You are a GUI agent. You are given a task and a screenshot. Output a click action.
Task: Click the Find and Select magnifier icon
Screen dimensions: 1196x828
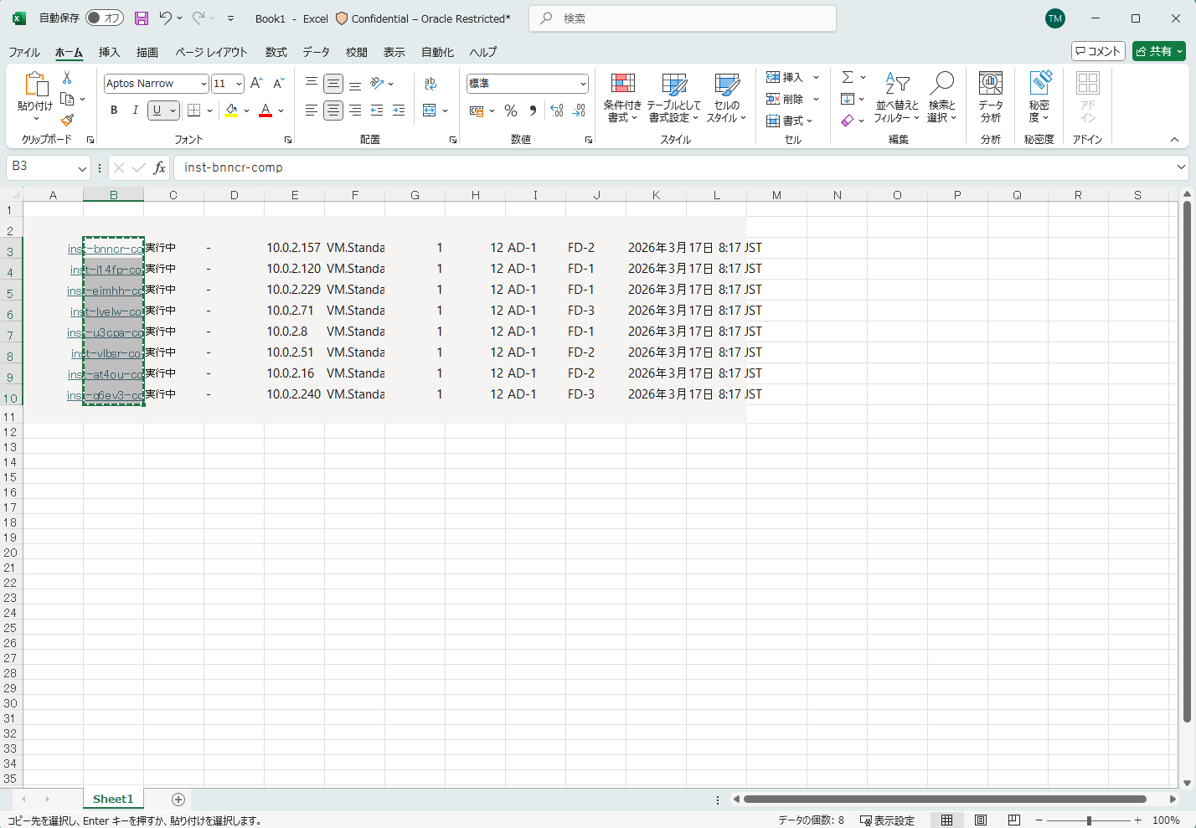(941, 85)
